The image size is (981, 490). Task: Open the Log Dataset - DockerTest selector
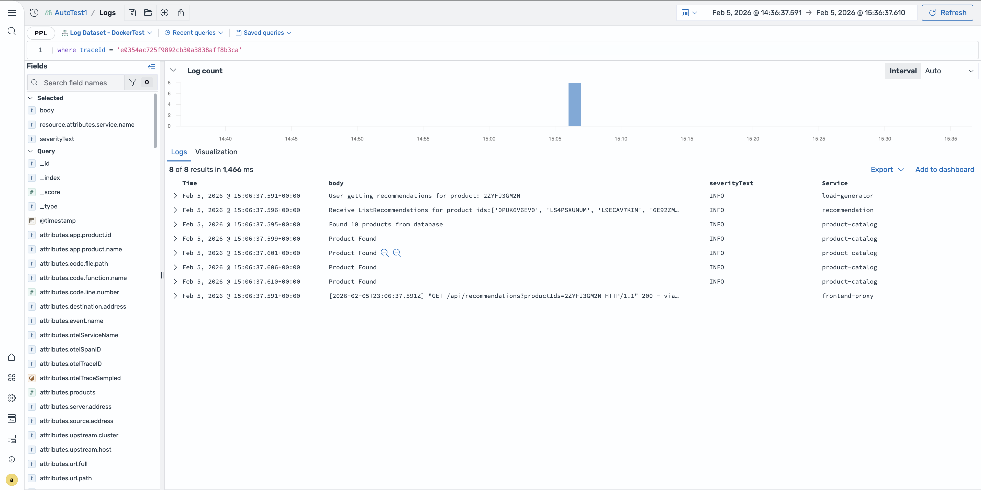pyautogui.click(x=107, y=33)
